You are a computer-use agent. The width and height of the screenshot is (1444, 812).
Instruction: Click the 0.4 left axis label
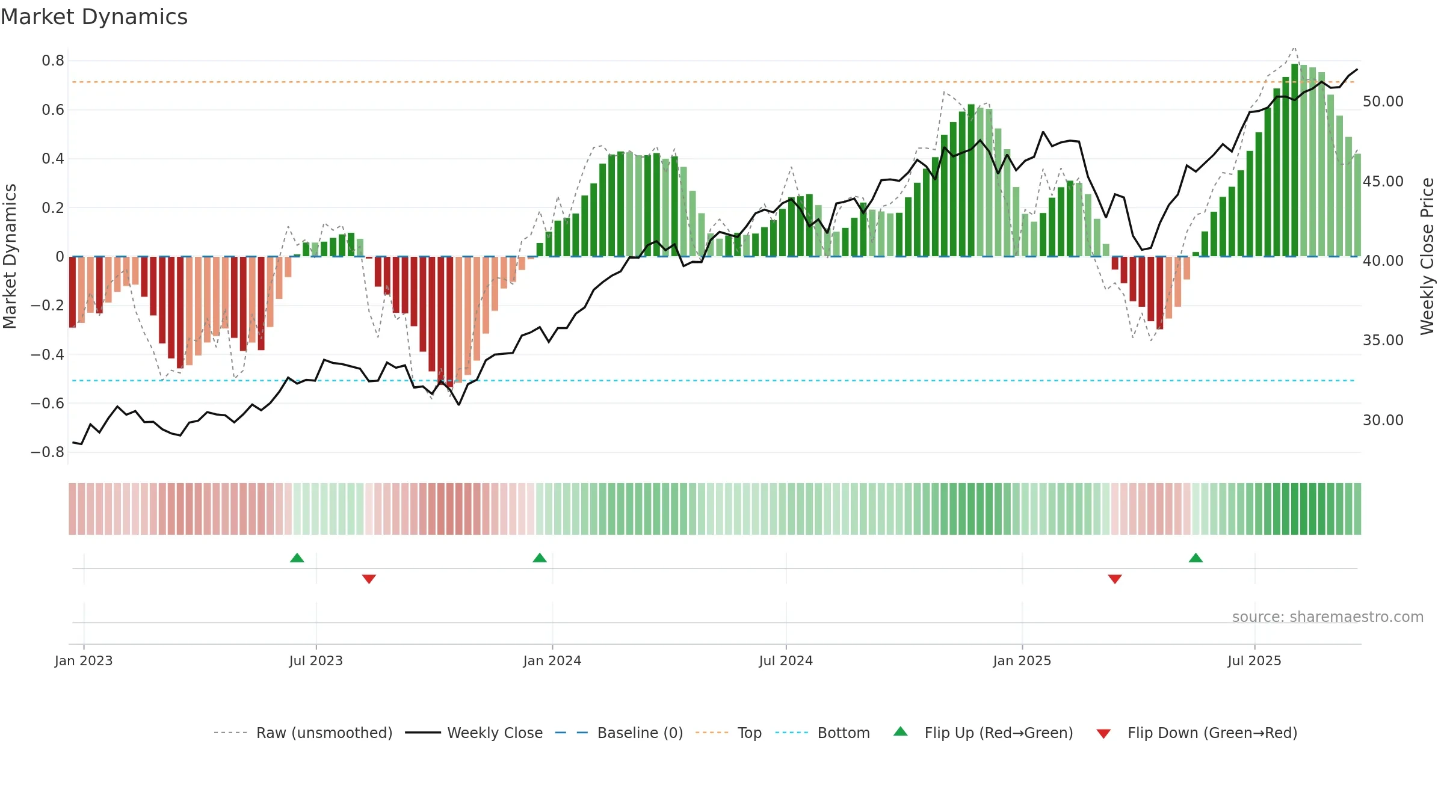pos(53,158)
